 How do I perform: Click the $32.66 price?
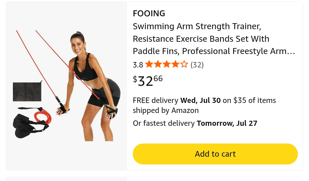tap(148, 81)
